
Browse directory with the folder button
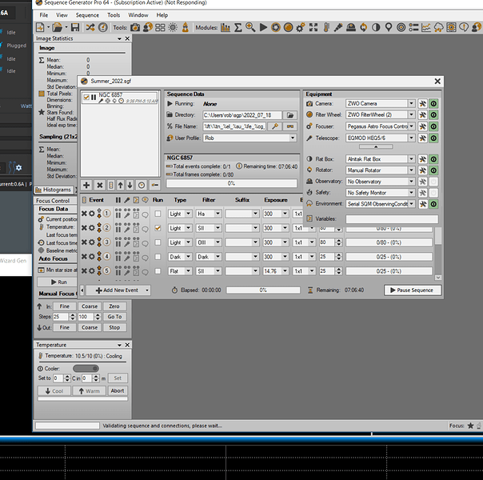290,115
